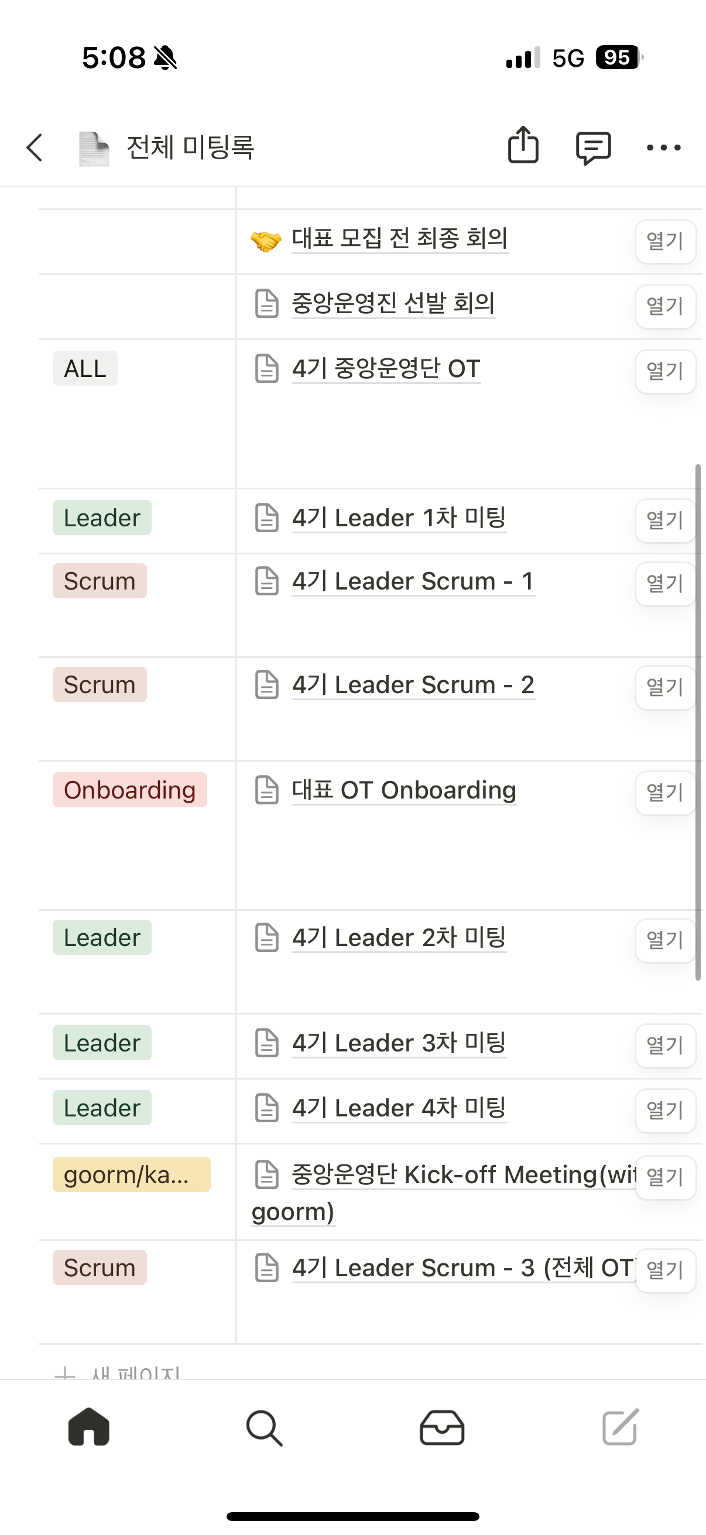Screen dimensions: 706x1535
Task: Open the 중앙운영진 선발 회의 page
Action: [393, 303]
